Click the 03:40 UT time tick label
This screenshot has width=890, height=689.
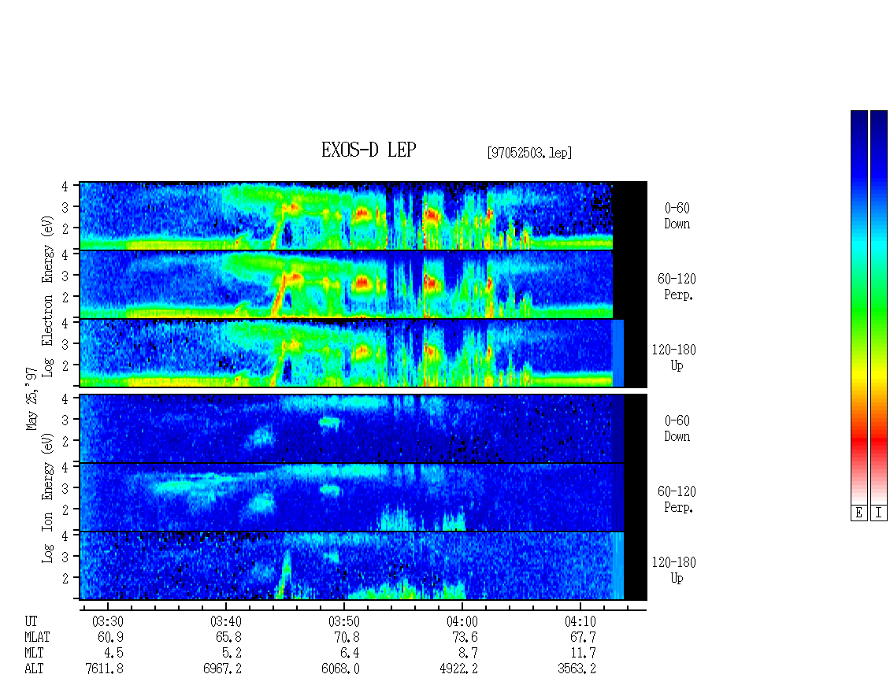(226, 622)
